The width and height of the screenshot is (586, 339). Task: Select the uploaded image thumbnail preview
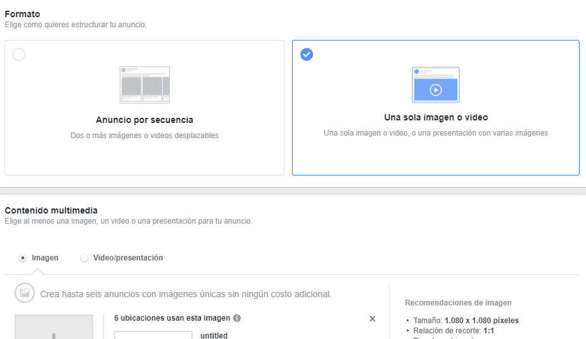(54, 327)
